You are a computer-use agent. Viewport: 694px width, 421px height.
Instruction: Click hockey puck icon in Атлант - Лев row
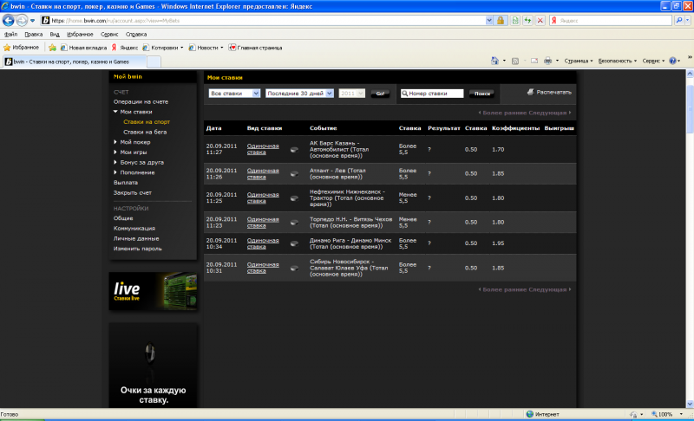coord(294,173)
